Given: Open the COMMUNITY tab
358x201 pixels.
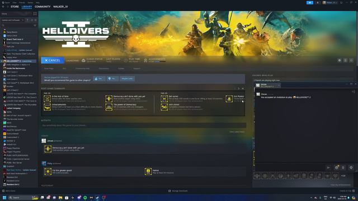Looking at the screenshot, I should (43, 7).
